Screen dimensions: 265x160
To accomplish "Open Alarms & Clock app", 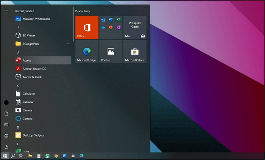I will (32, 77).
